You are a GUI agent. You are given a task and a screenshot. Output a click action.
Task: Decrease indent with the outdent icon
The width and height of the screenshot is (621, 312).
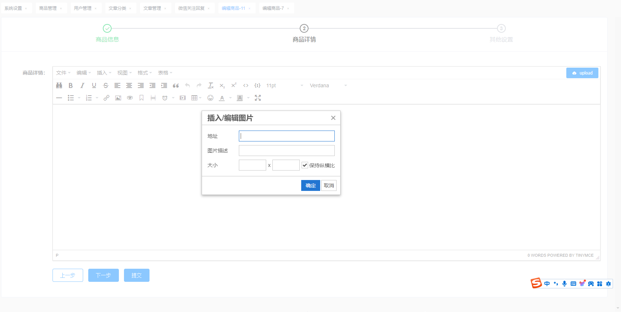click(152, 85)
